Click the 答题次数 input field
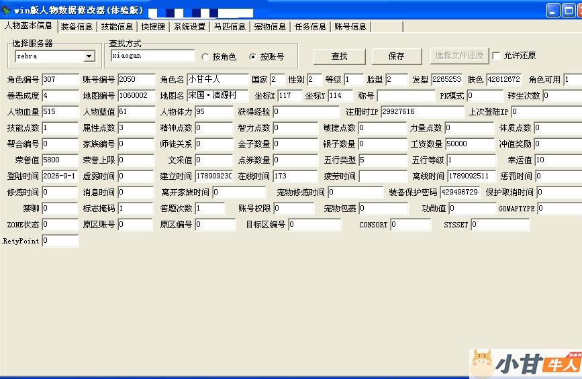This screenshot has width=582, height=379. tap(209, 209)
